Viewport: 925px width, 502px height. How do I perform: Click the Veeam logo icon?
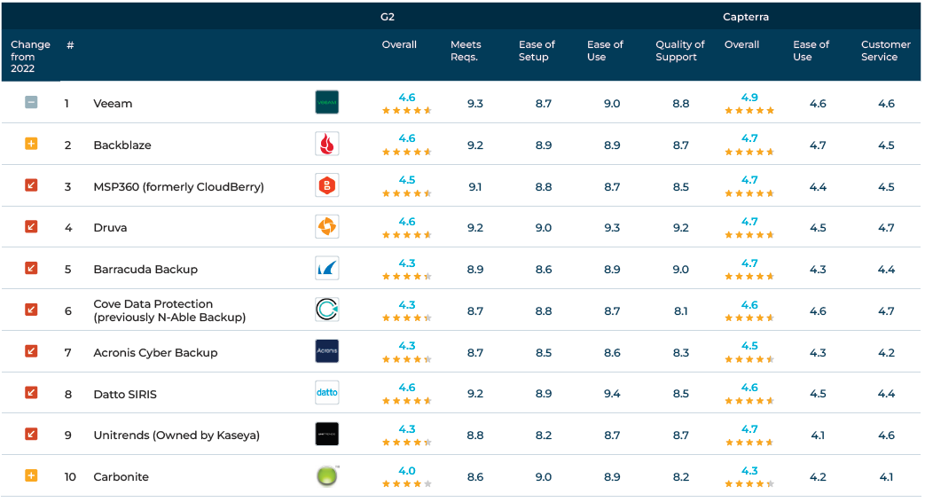326,103
